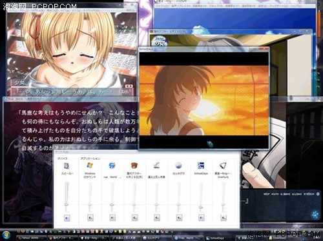The height and width of the screenshot is (241, 323).
Task: Click the Windows Sounds application icon
Action: [90, 166]
